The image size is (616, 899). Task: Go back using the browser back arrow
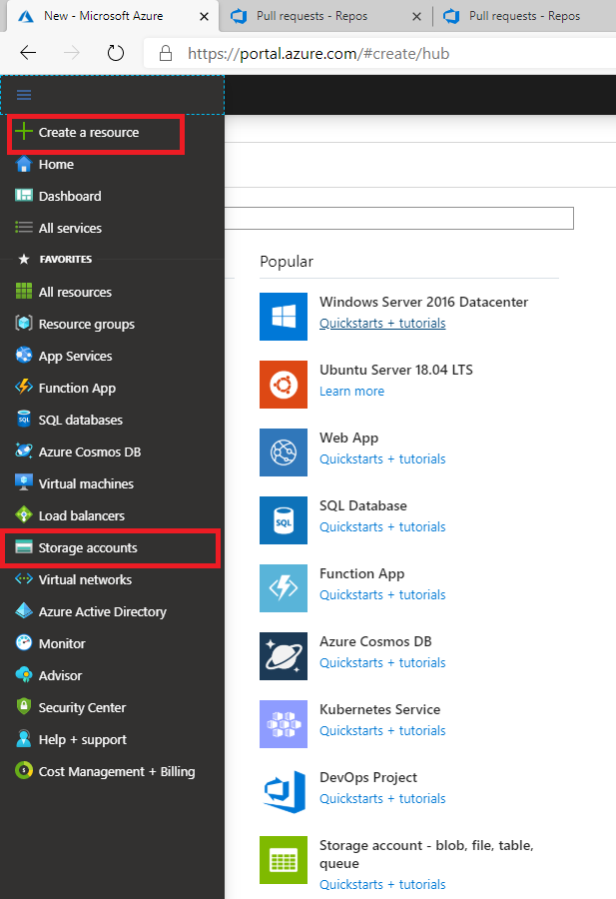coord(28,53)
